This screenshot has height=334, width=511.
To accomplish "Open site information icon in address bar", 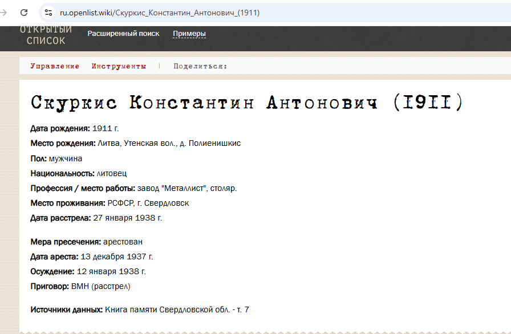I will 48,13.
